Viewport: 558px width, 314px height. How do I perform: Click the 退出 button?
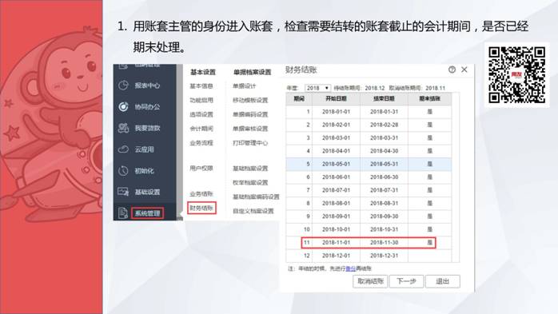[x=442, y=281]
